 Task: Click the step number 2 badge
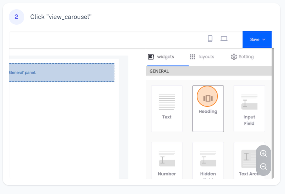16,17
